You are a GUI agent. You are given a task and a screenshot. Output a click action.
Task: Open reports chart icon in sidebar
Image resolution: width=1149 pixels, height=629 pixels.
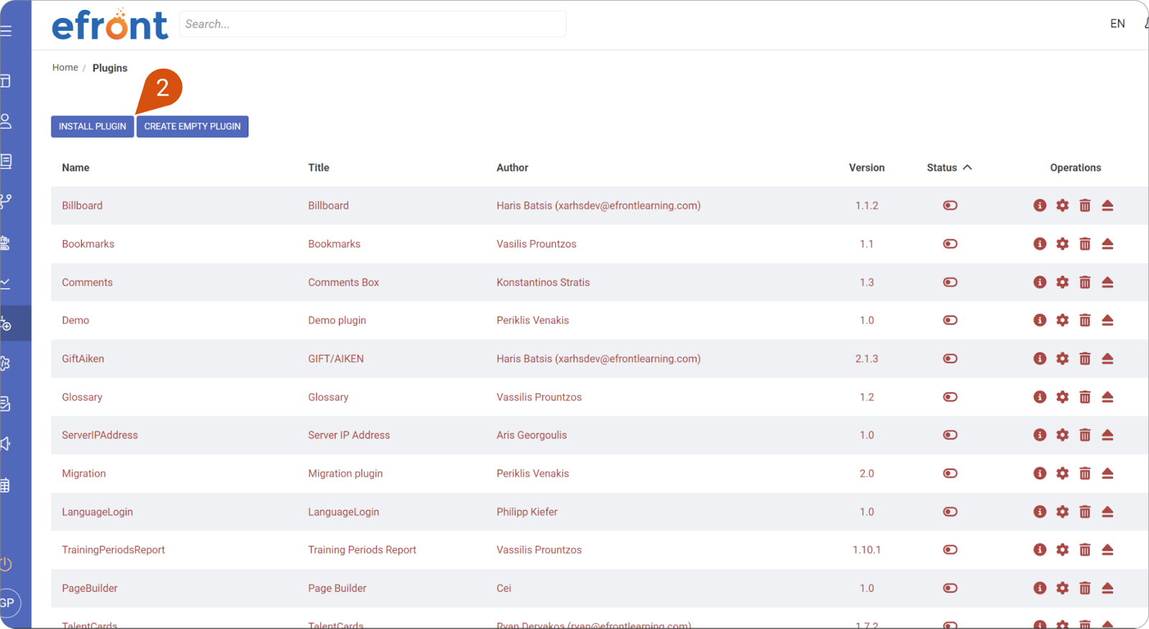click(x=6, y=283)
